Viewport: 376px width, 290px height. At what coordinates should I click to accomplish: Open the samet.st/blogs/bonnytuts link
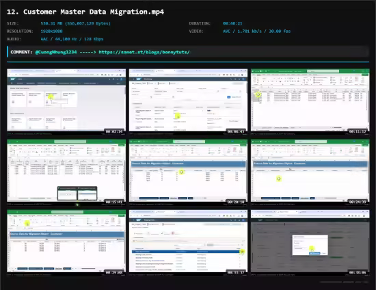tap(144, 52)
